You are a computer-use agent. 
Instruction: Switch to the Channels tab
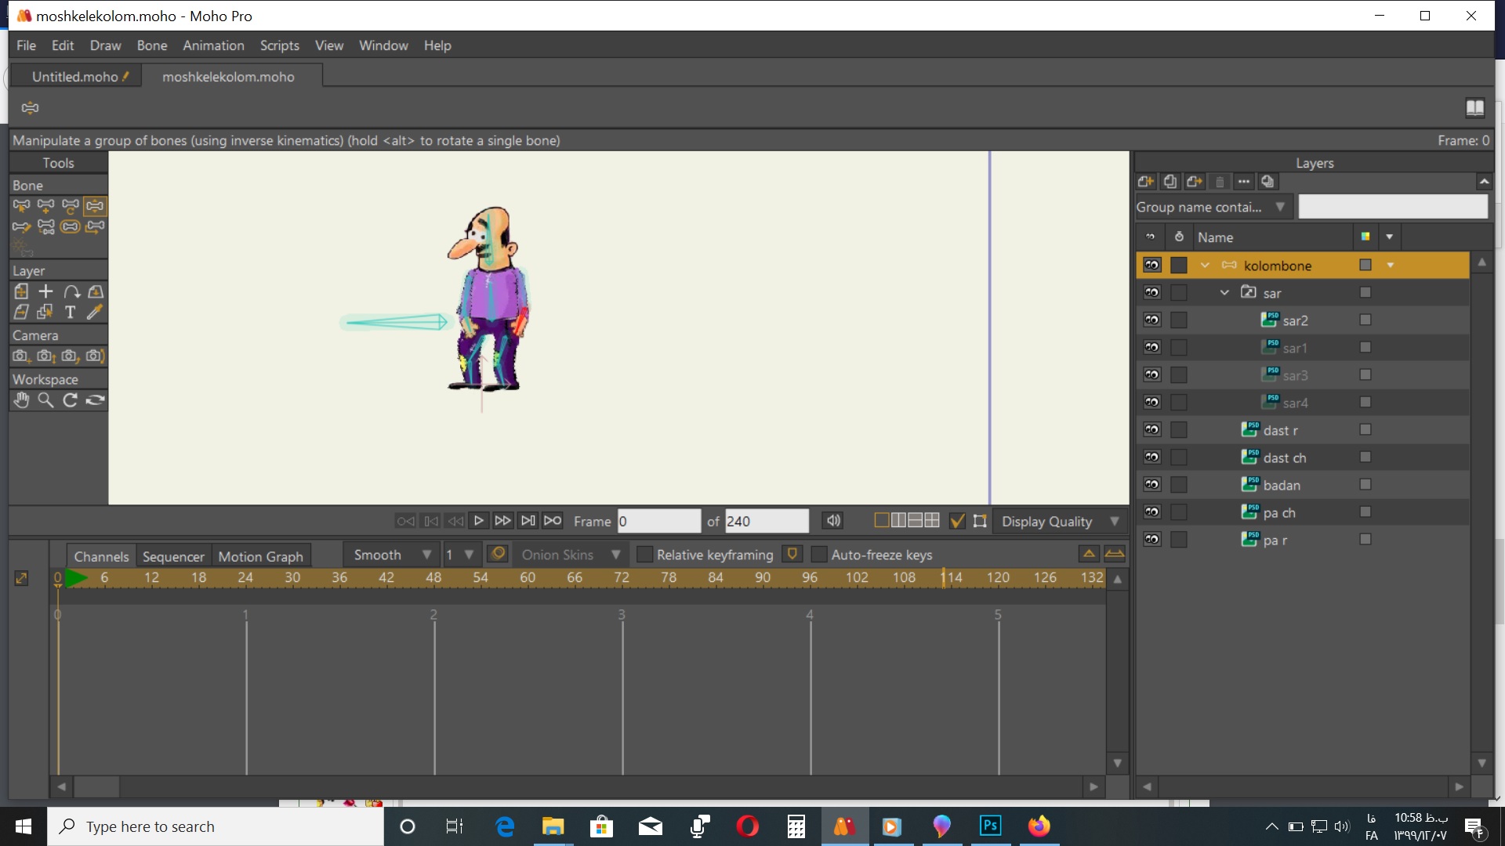coord(100,555)
